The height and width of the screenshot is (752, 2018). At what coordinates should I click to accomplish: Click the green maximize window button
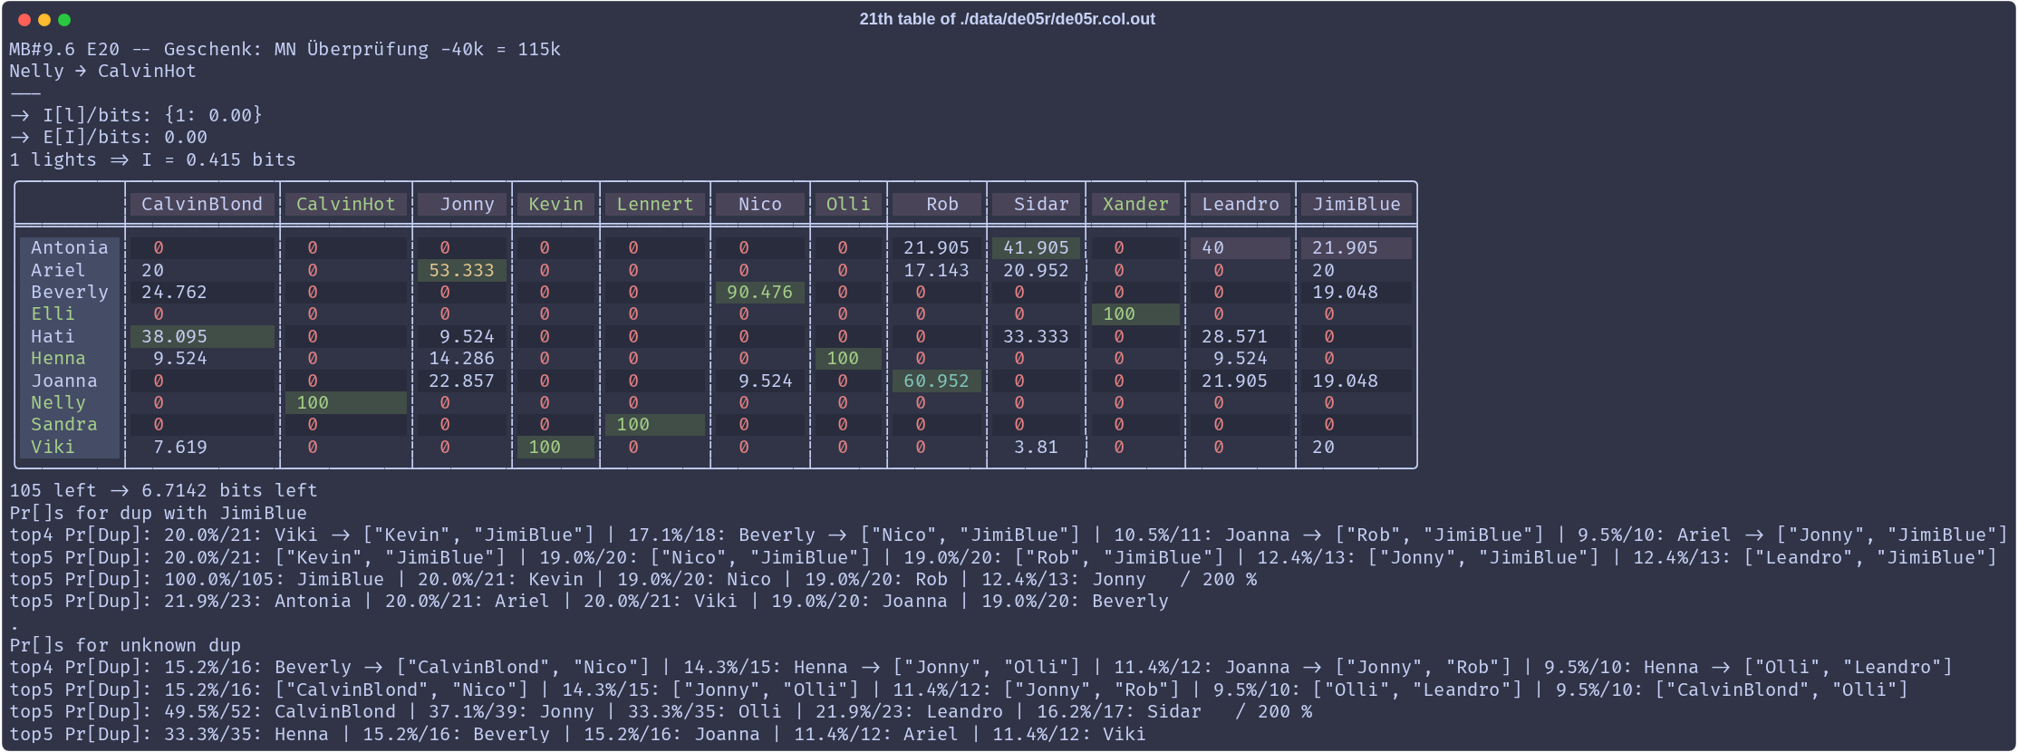click(64, 20)
